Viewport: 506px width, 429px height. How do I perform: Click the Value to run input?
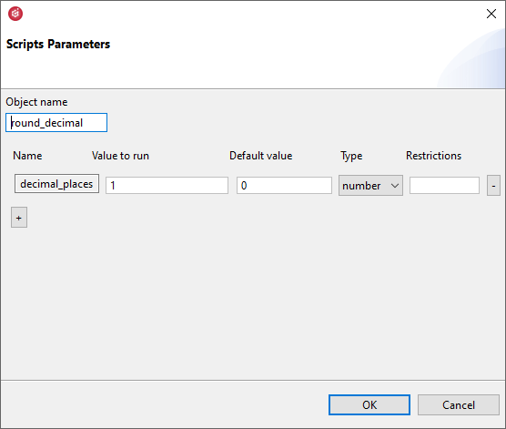(167, 186)
